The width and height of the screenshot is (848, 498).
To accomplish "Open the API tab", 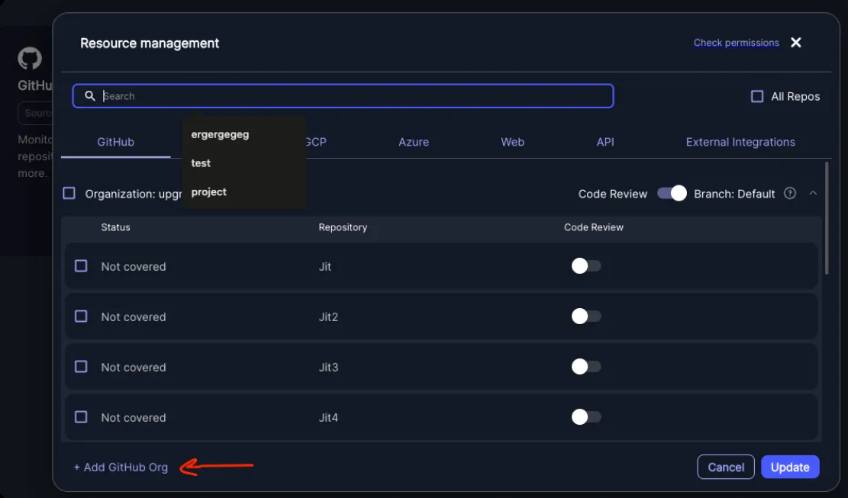I will (605, 142).
